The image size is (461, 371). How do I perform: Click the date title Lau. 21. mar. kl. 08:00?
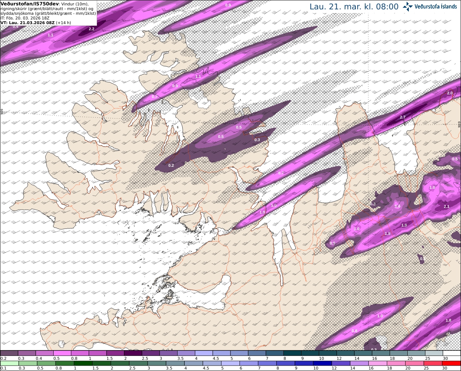(354, 7)
